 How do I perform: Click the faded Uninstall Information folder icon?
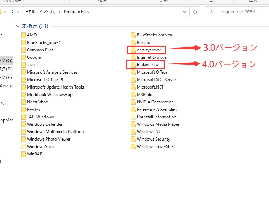pos(133,117)
